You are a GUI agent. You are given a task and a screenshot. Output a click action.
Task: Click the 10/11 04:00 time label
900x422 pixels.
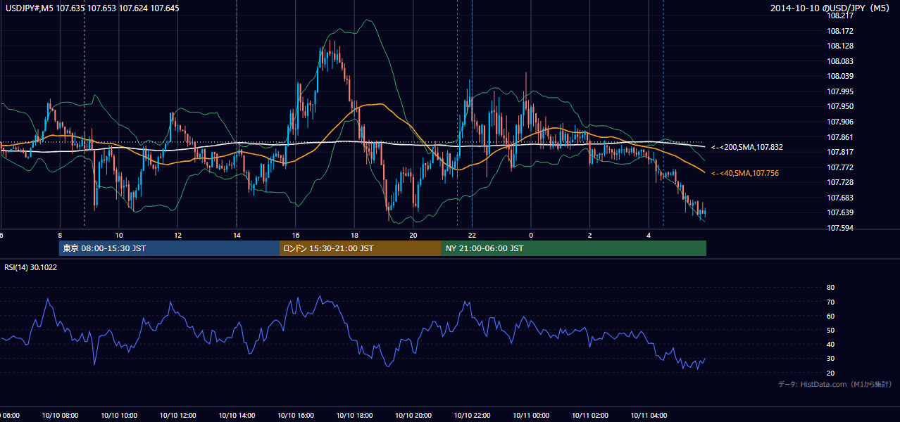649,416
